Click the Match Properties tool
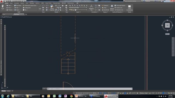The image size is (175, 98). coord(52,8)
